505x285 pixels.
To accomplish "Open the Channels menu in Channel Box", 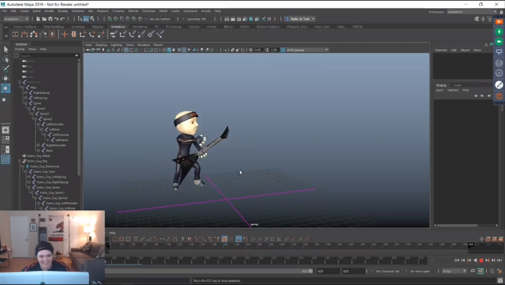I will click(x=440, y=50).
